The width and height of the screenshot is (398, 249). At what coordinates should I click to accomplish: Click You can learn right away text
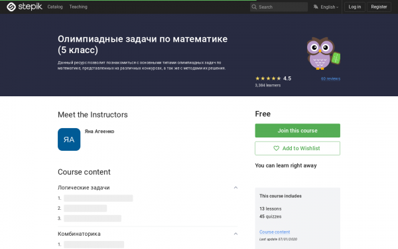pos(286,165)
